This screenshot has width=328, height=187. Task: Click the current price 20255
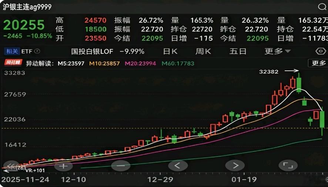pos(24,25)
